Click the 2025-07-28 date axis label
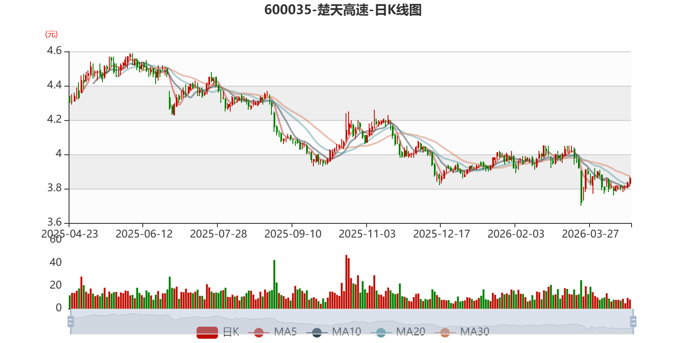686x343 pixels. click(x=219, y=234)
